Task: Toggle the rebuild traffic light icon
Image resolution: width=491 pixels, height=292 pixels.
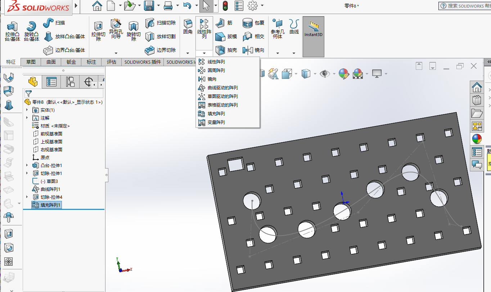Action: pyautogui.click(x=225, y=5)
